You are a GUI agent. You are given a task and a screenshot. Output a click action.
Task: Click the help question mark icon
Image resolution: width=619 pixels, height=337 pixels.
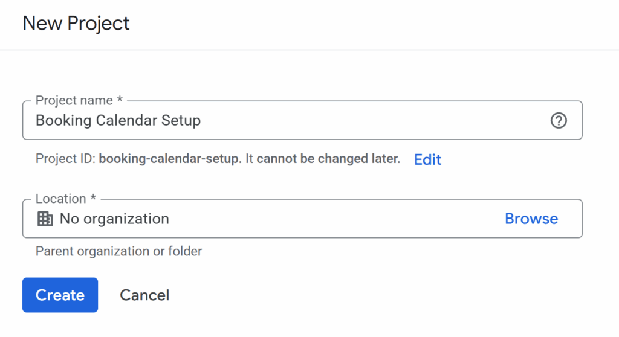point(559,121)
